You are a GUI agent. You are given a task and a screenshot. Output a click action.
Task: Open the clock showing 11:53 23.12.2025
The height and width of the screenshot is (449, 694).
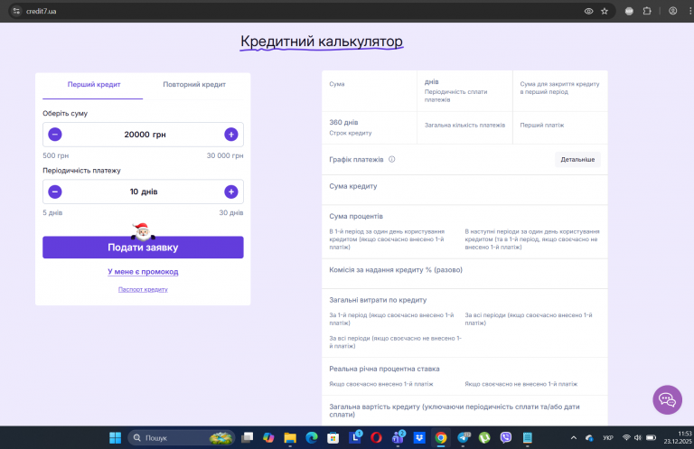(x=678, y=437)
